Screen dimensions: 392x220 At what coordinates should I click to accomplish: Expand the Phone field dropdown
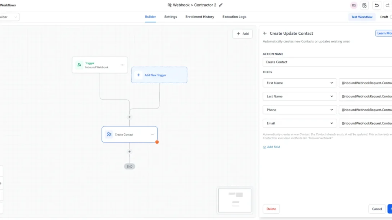[x=300, y=110]
